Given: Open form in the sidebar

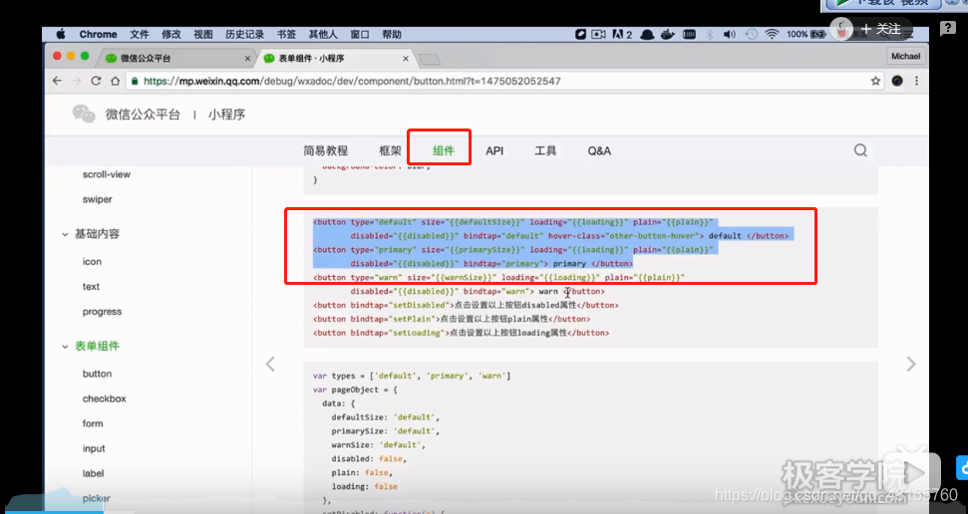Looking at the screenshot, I should [93, 424].
